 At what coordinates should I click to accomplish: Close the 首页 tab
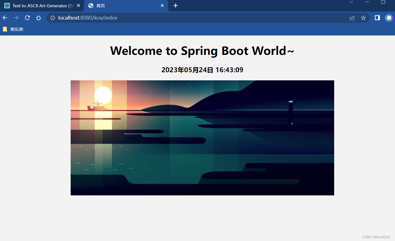pos(162,6)
